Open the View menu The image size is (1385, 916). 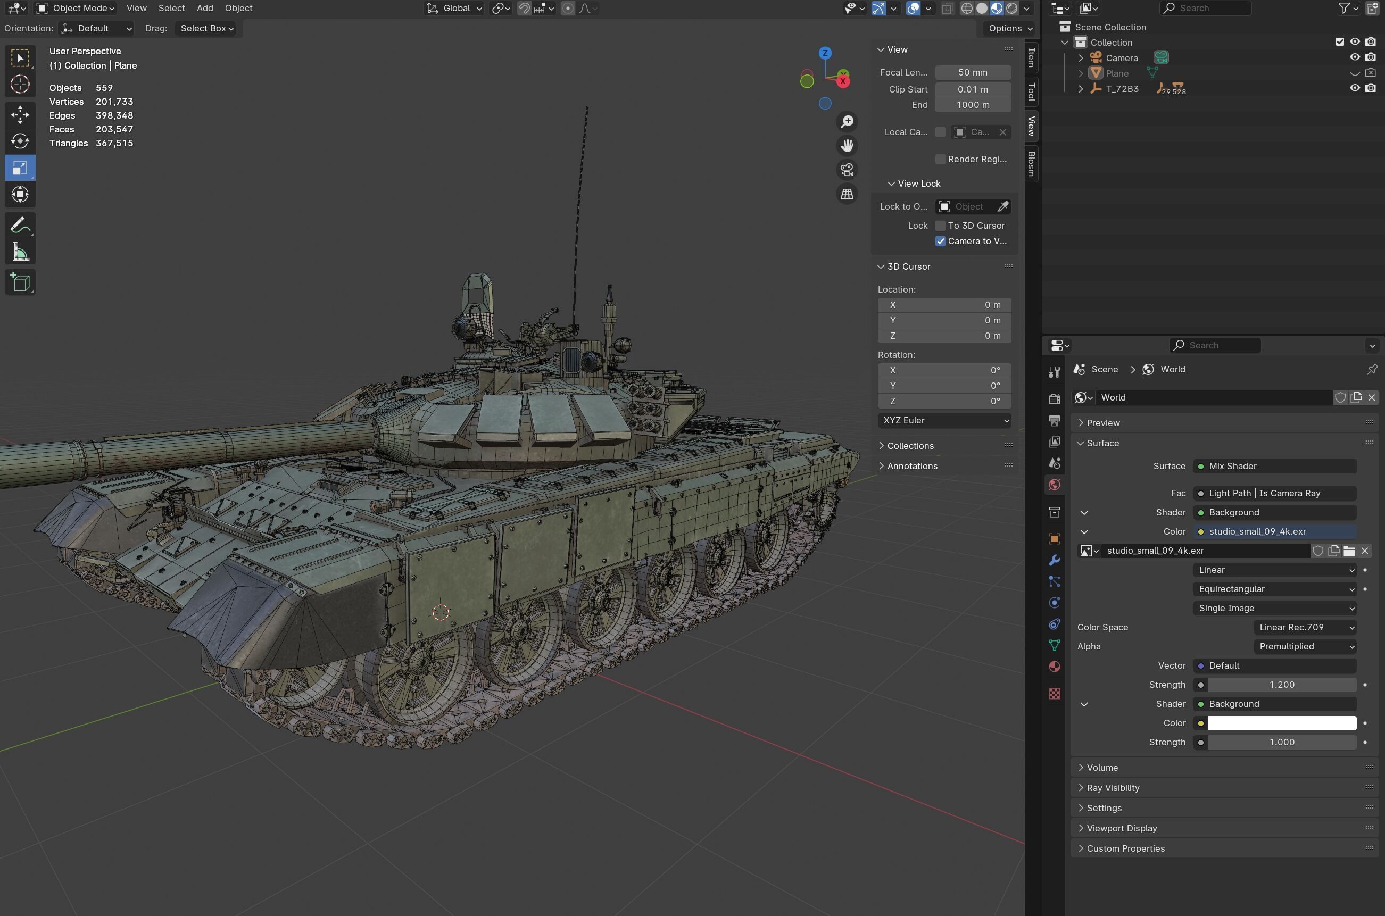136,8
